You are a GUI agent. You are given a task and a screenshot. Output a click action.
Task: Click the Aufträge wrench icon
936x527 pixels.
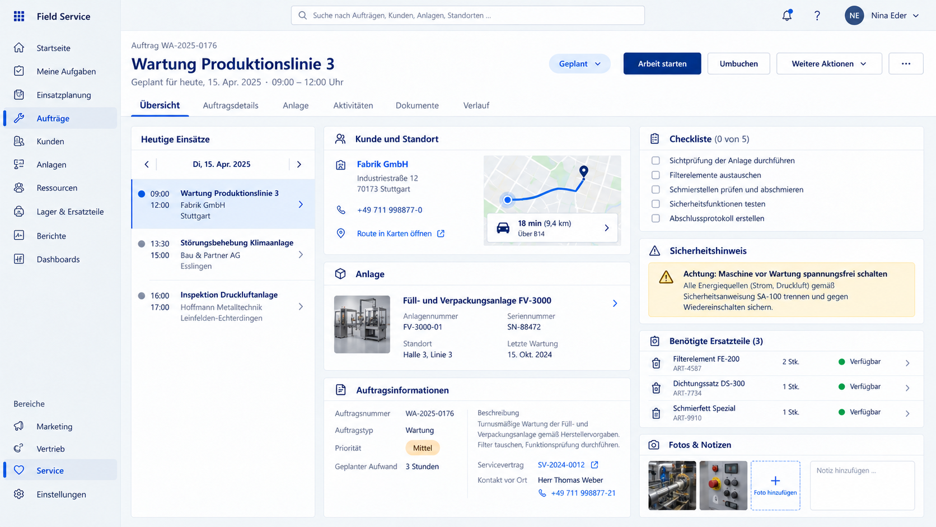(19, 118)
